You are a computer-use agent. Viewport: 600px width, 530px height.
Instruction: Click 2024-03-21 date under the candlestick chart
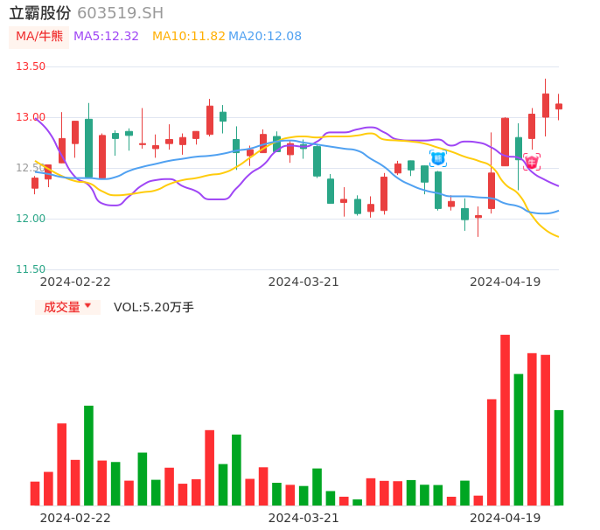pos(303,282)
